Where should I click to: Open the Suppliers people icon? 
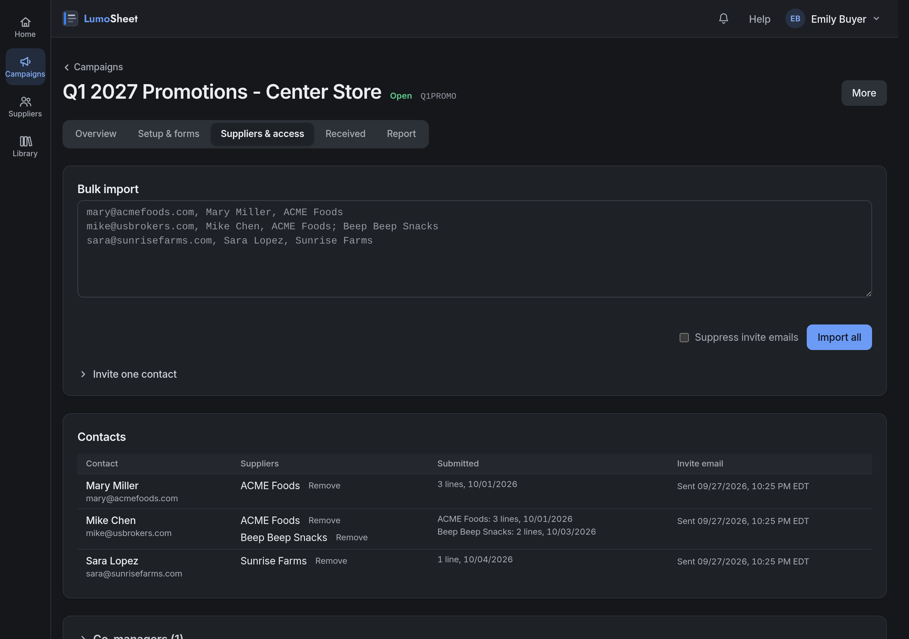click(25, 102)
